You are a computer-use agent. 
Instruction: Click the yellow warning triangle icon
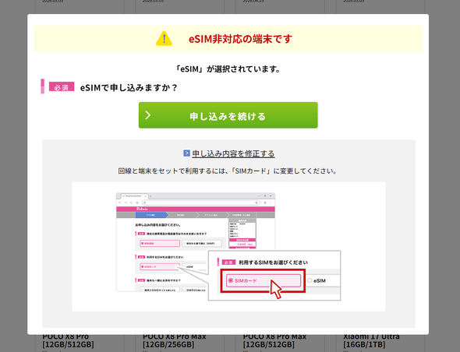click(x=164, y=39)
